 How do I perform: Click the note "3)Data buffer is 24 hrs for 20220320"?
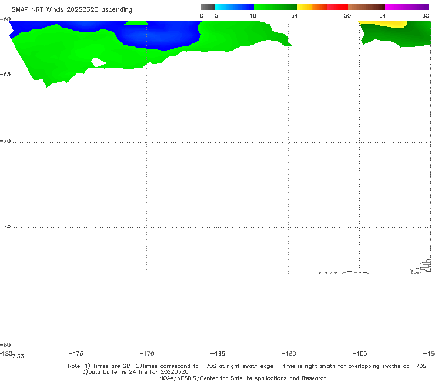pyautogui.click(x=135, y=372)
